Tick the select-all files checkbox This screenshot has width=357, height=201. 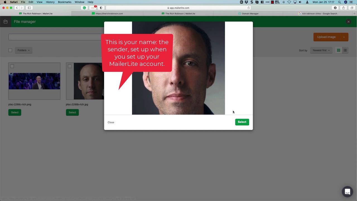(10, 50)
